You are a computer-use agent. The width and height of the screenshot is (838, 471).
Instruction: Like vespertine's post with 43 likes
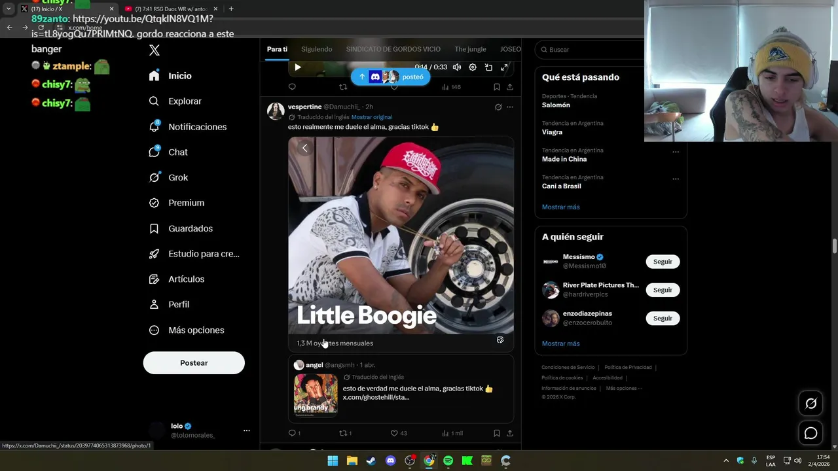[x=399, y=433]
